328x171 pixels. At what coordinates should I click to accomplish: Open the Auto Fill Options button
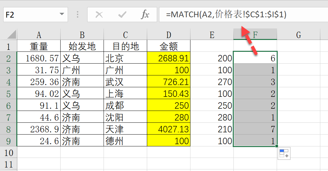(x=284, y=153)
